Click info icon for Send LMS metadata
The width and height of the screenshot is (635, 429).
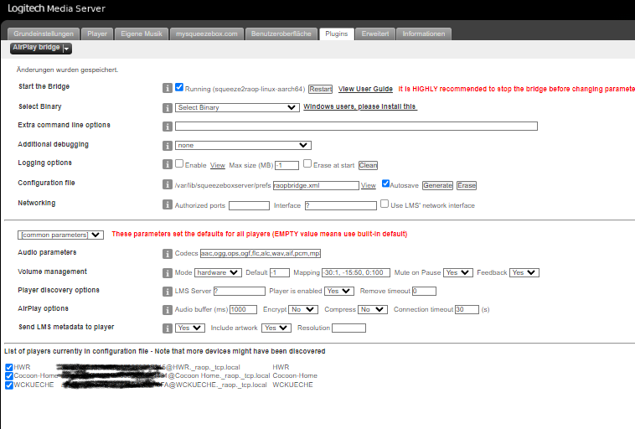(168, 328)
